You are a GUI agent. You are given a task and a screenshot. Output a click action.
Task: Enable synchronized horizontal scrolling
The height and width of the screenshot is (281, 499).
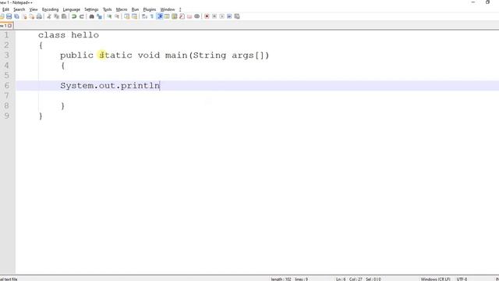click(134, 16)
